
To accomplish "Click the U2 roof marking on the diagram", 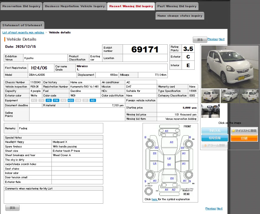I will point(169,159).
